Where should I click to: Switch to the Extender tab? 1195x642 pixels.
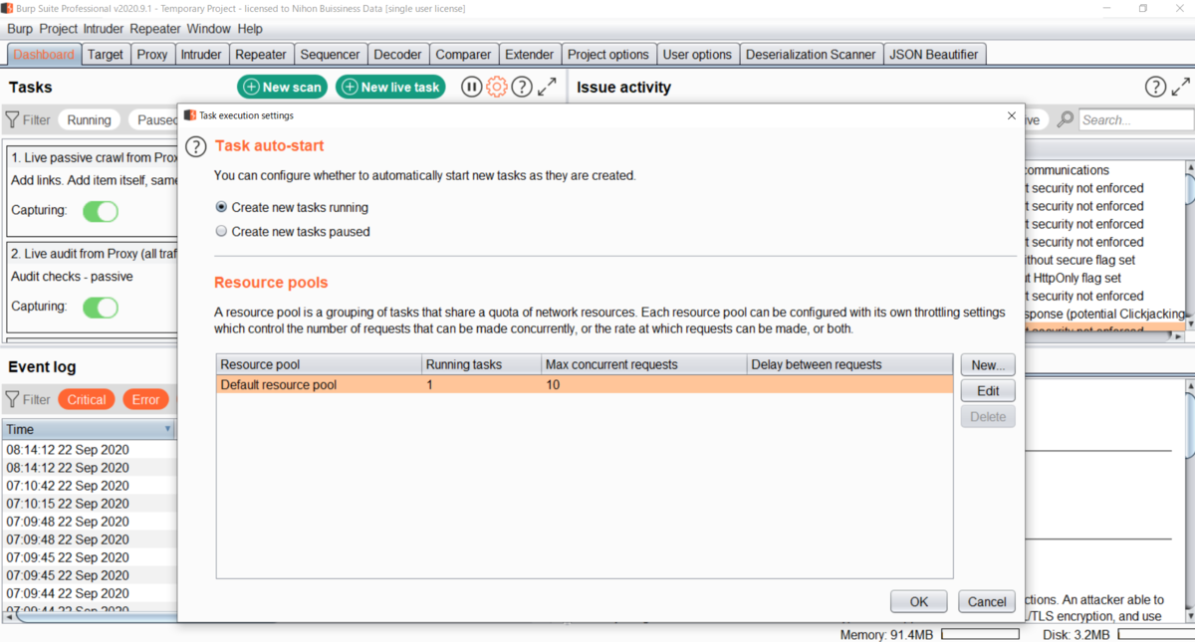(x=530, y=55)
